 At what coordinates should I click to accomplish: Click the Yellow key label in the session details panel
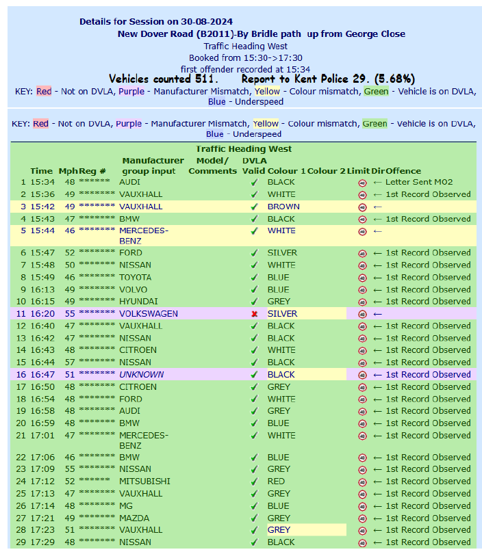tap(267, 92)
